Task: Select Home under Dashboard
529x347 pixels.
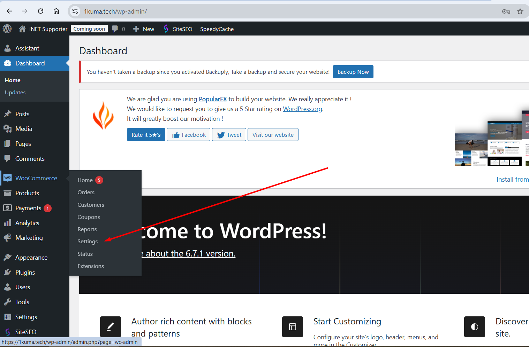Action: [13, 80]
